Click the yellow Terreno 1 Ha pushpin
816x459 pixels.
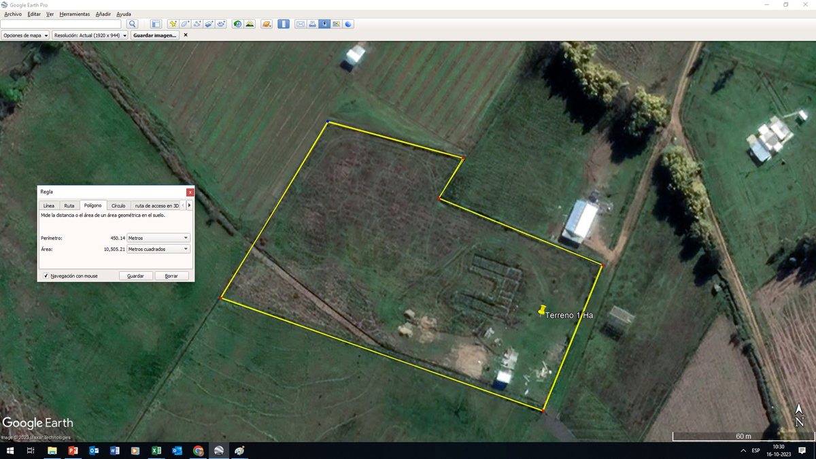542,310
